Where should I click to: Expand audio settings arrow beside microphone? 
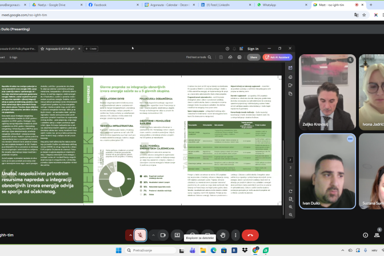[x=131, y=235]
